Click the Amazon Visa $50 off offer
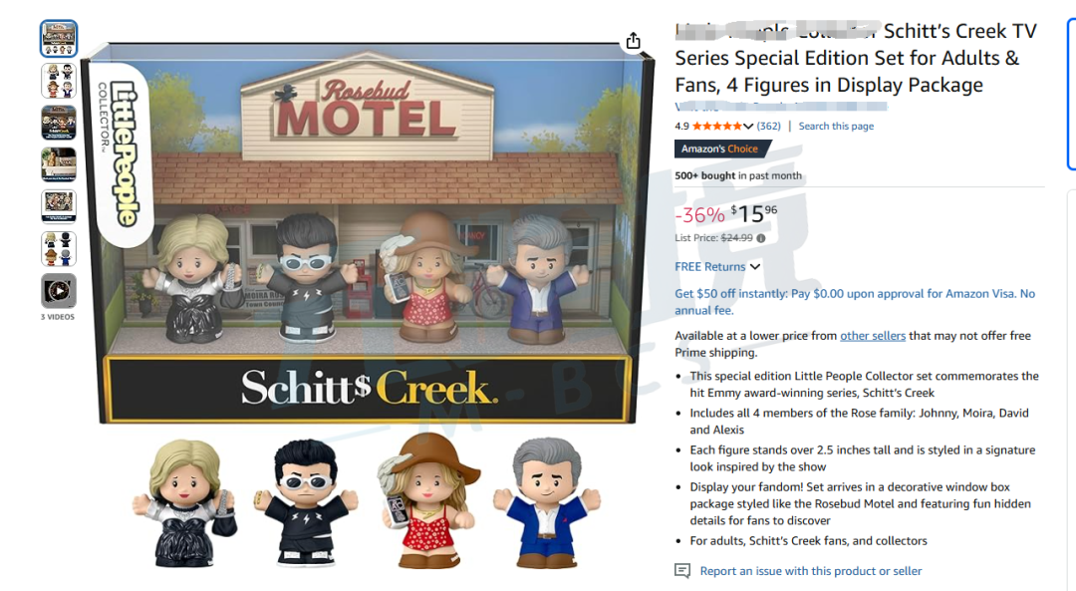This screenshot has height=591, width=1076. click(x=855, y=302)
